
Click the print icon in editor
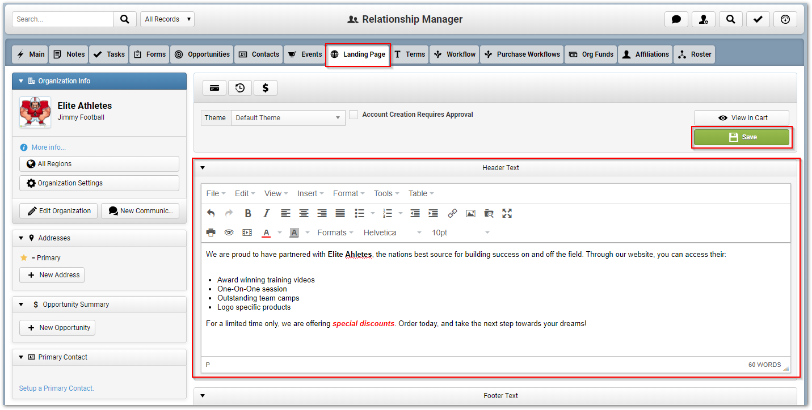211,233
